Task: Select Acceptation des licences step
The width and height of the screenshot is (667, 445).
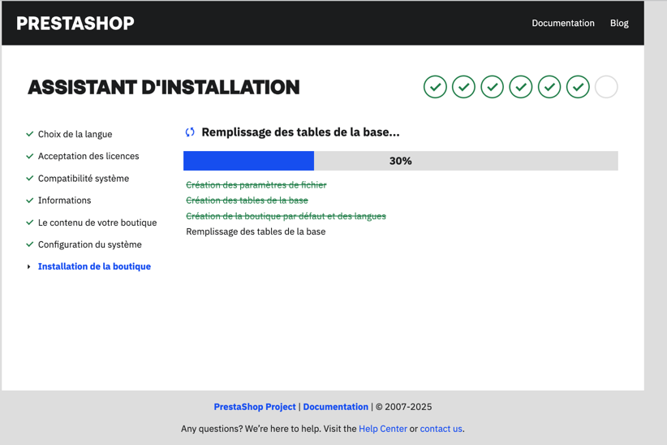Action: point(88,156)
